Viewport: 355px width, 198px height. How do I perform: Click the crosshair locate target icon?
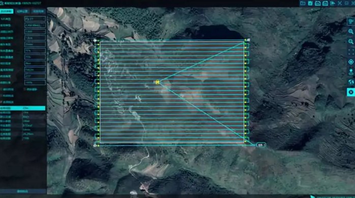tap(351, 62)
